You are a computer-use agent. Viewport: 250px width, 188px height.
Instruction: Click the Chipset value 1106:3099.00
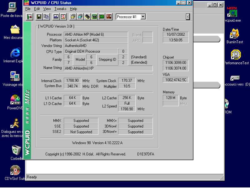click(176, 62)
